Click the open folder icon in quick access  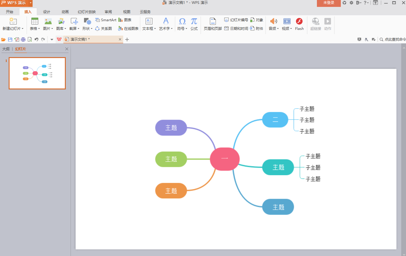4,39
